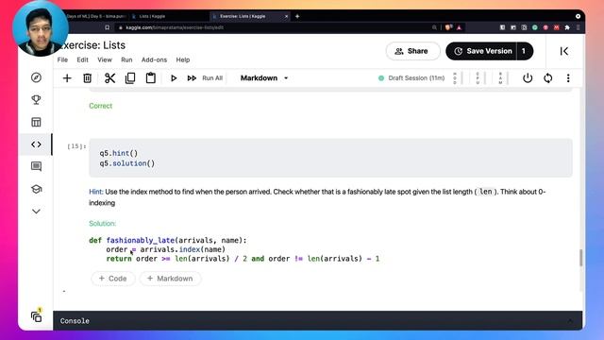Open a new browser tab
The image size is (604, 340).
pyautogui.click(x=297, y=16)
